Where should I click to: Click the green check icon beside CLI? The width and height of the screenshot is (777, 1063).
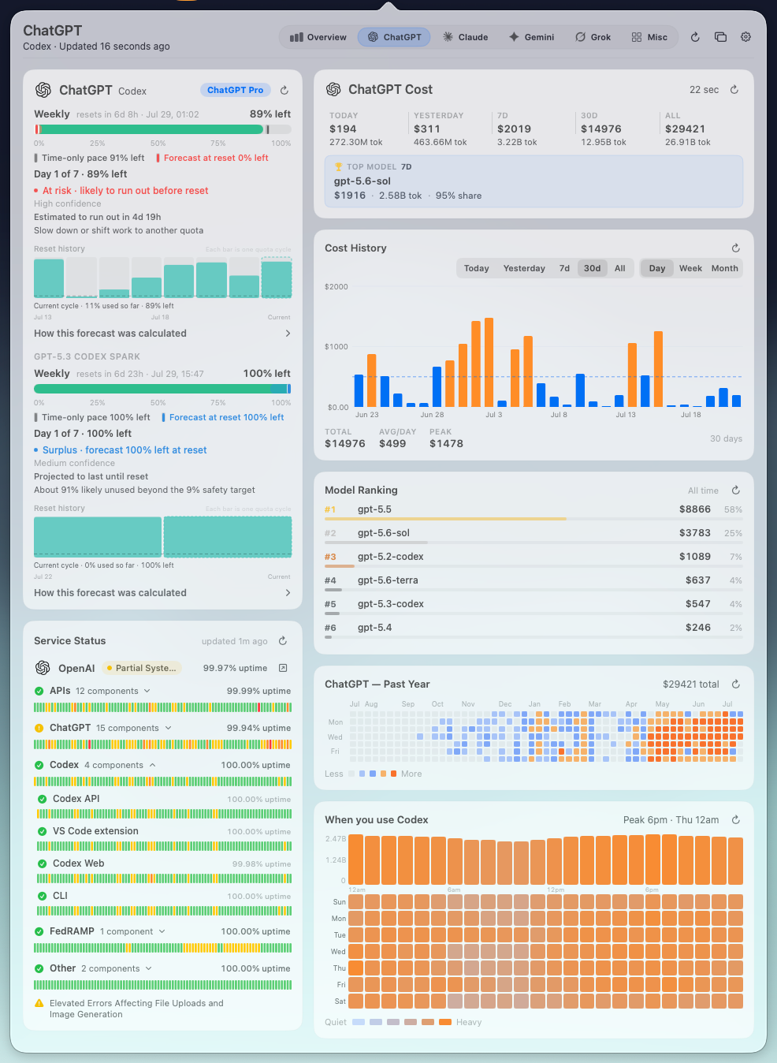coord(43,896)
